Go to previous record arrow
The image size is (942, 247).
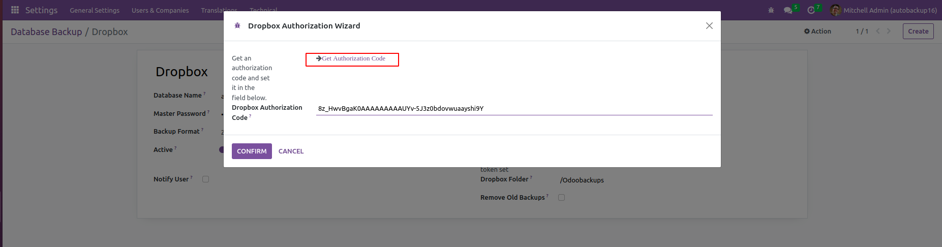pos(877,31)
